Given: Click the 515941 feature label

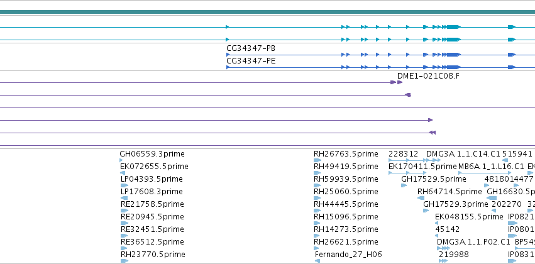Looking at the screenshot, I should pyautogui.click(x=517, y=154).
